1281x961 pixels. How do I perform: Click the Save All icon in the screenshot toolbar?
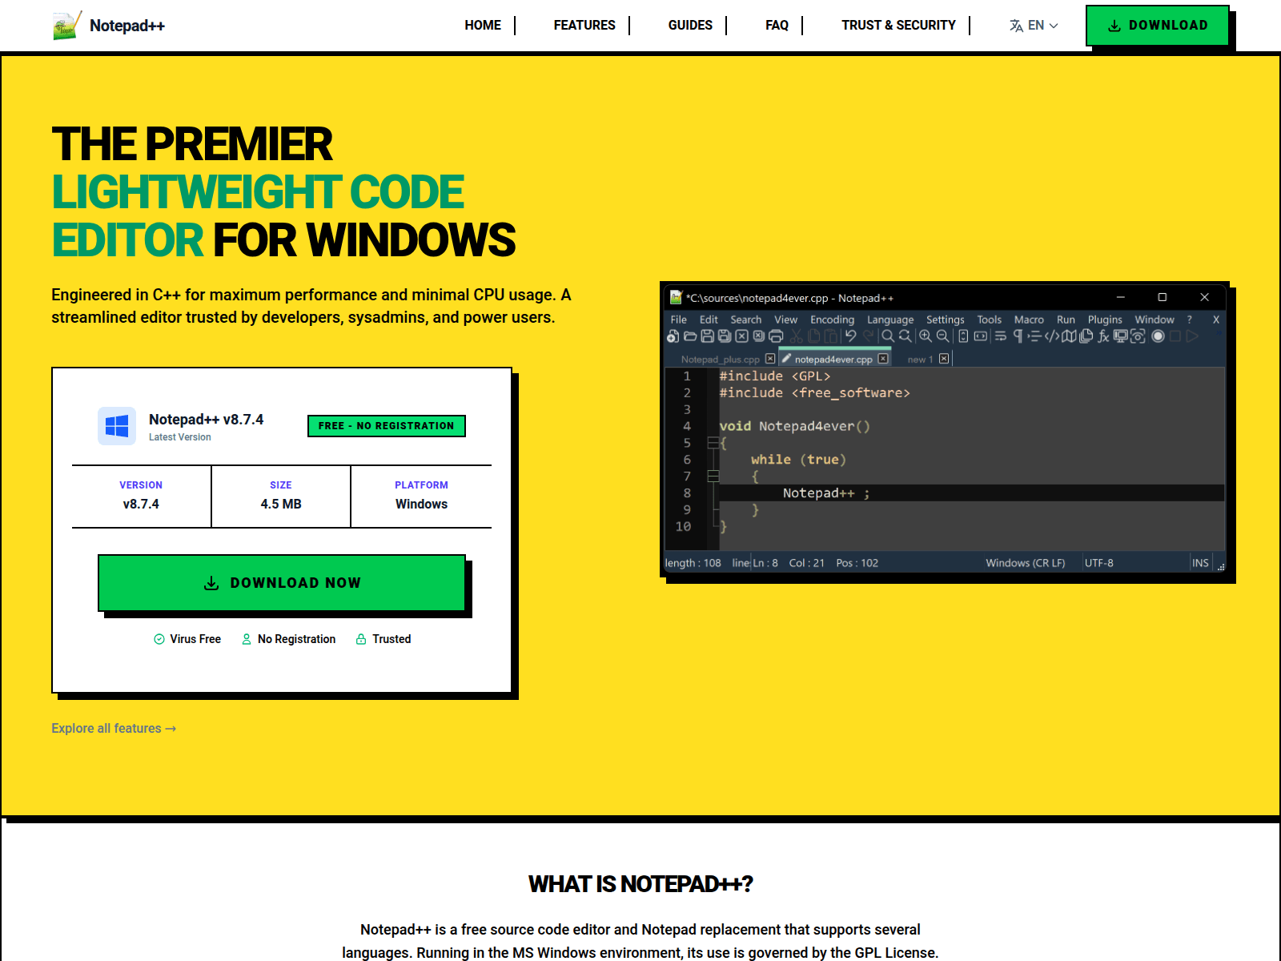coord(725,336)
